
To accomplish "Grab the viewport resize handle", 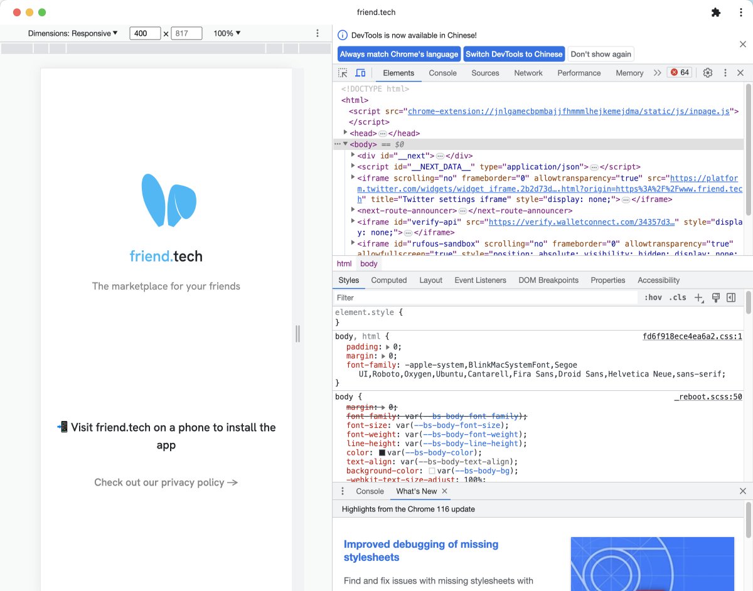I will [297, 334].
